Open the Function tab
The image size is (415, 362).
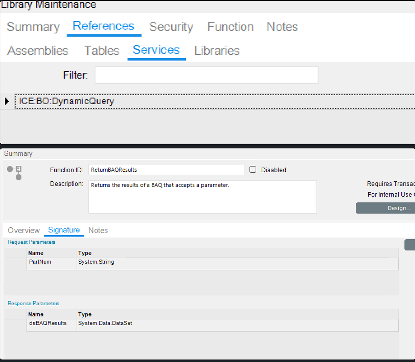tap(230, 26)
